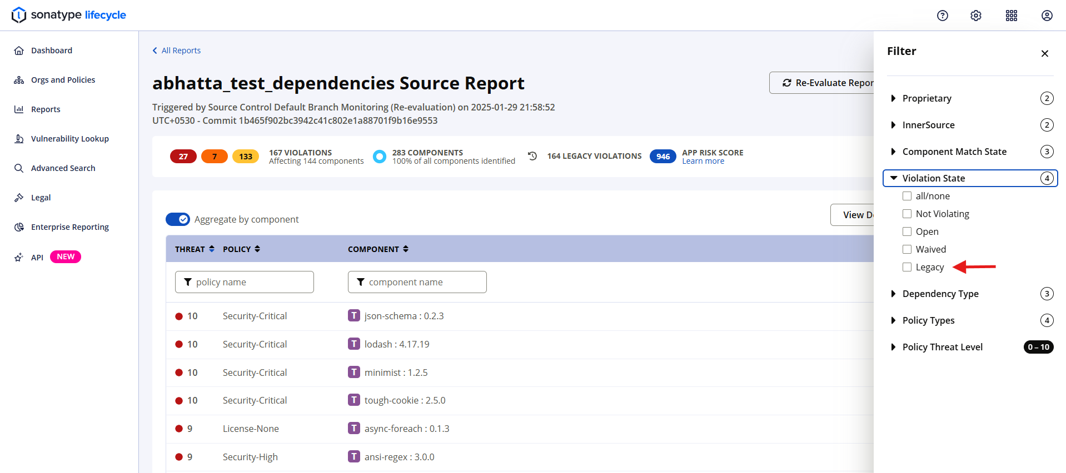Click the T icon beside tough-cookie
Screen dimensions: 1066x473
click(354, 400)
